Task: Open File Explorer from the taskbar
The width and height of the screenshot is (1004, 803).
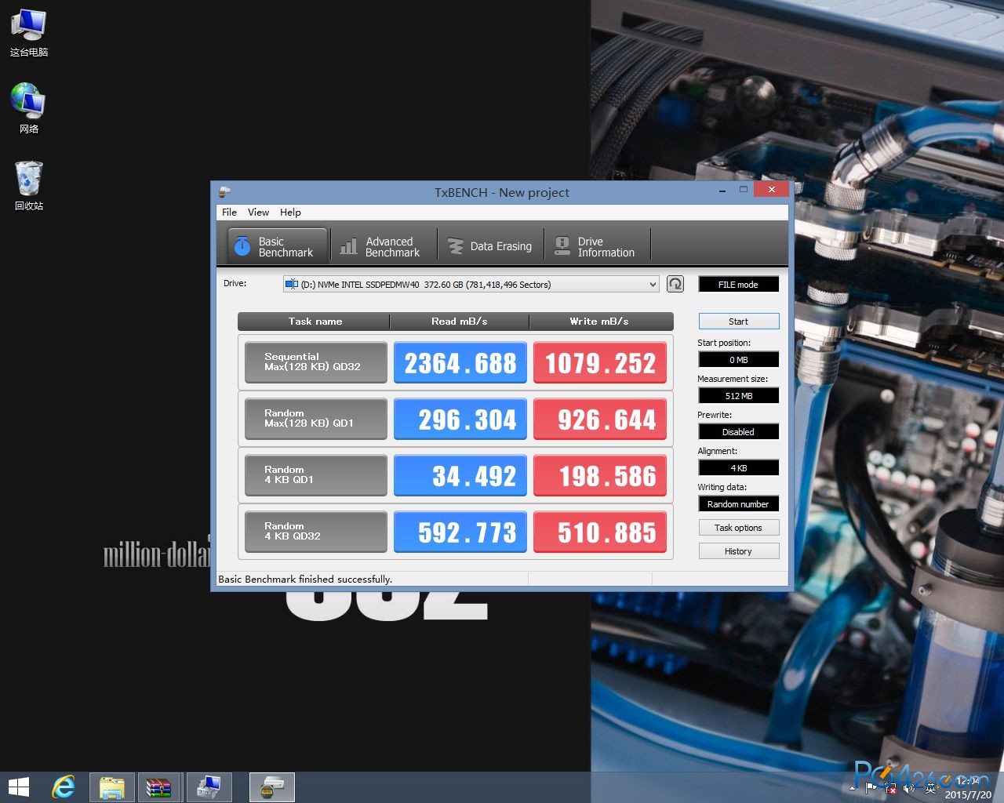Action: [112, 787]
